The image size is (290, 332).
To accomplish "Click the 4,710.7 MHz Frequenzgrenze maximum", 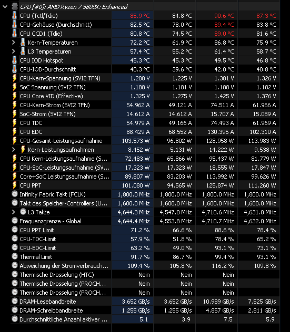I will 218,221.
